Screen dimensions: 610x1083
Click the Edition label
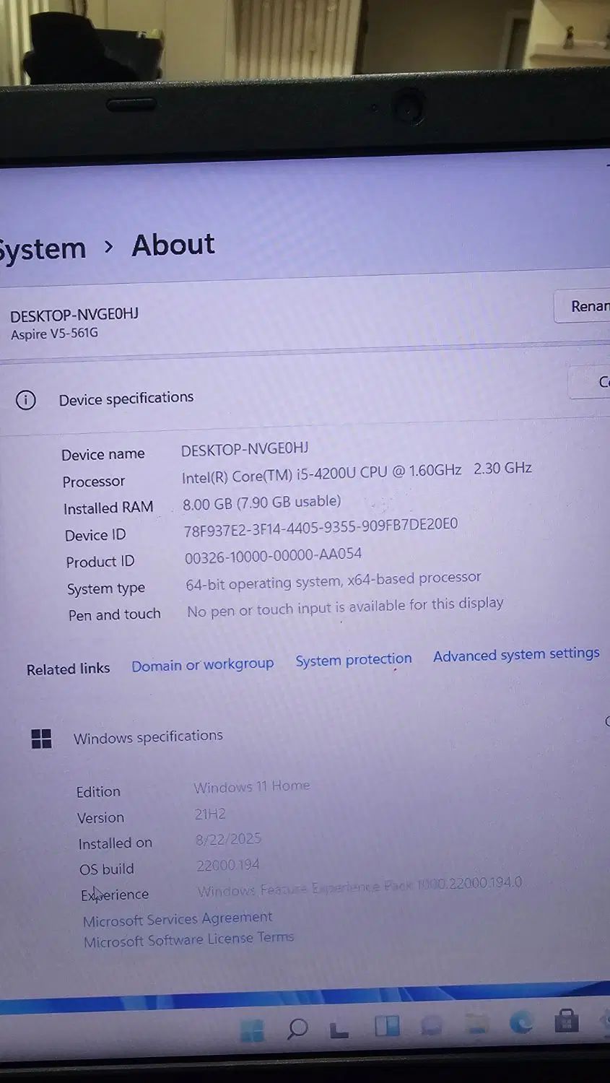tap(98, 792)
